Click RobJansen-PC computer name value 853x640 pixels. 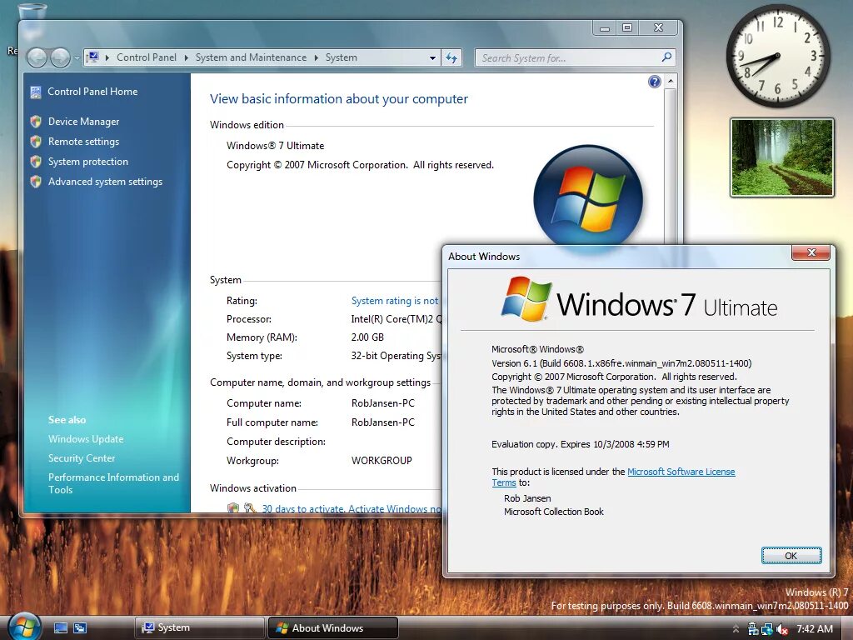click(383, 403)
